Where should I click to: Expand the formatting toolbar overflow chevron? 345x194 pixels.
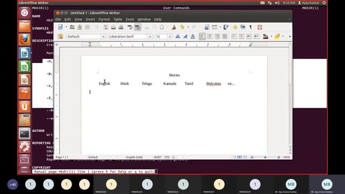[x=290, y=37]
